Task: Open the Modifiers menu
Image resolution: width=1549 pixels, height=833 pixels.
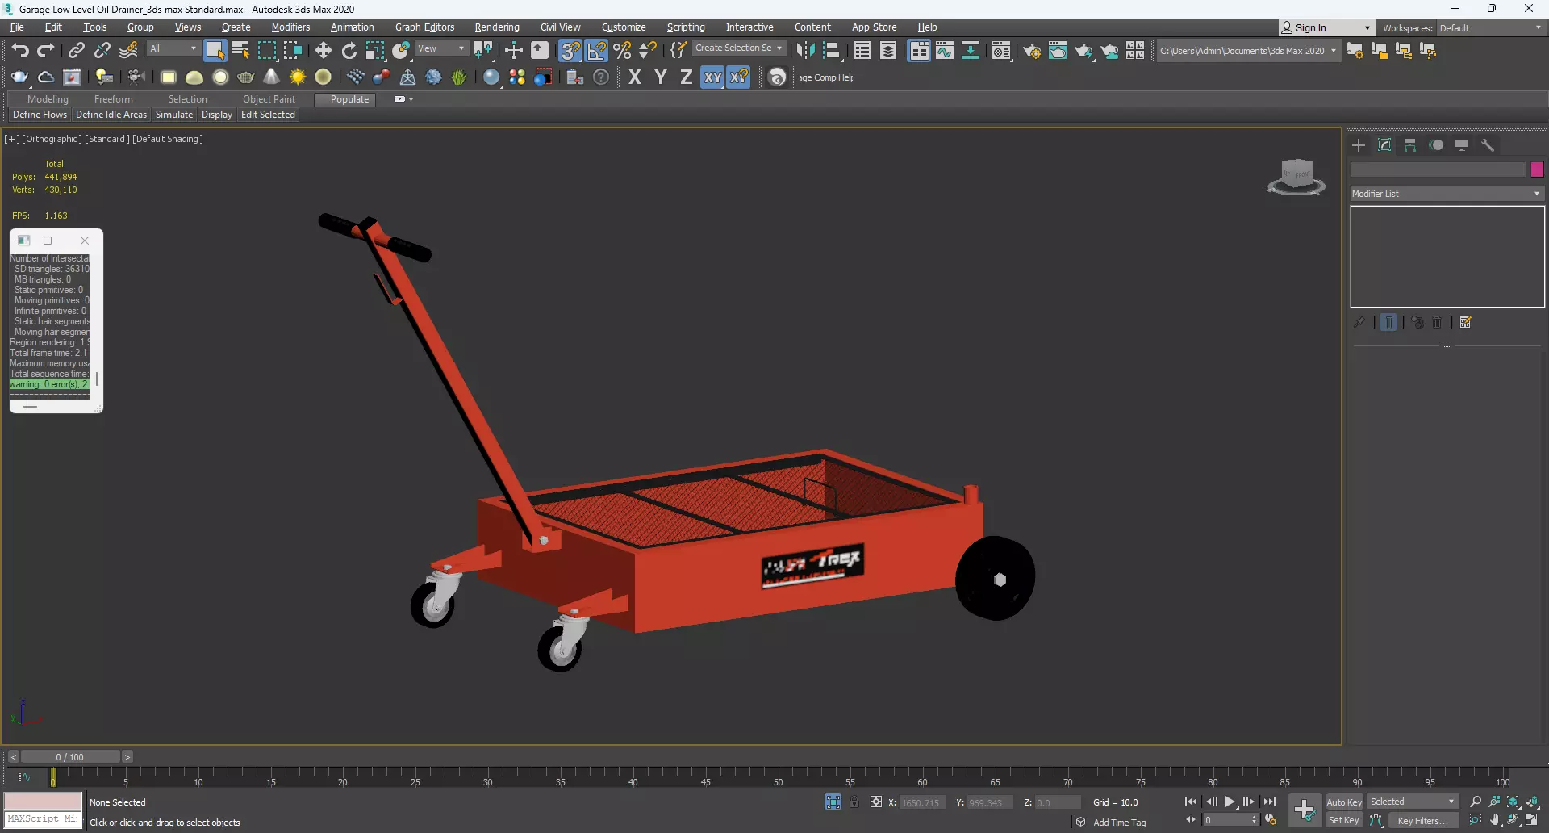Action: pos(290,27)
